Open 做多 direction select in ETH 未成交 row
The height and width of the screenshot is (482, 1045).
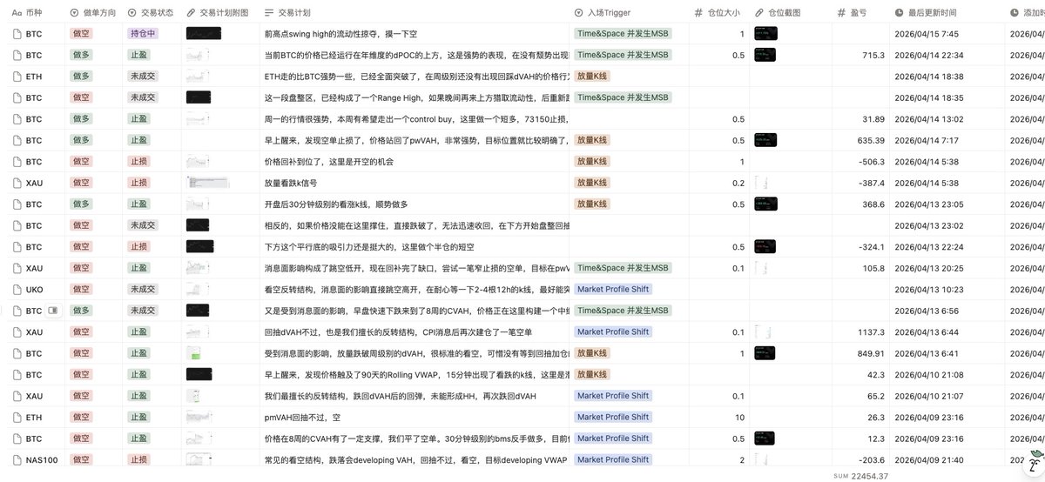[x=81, y=77]
